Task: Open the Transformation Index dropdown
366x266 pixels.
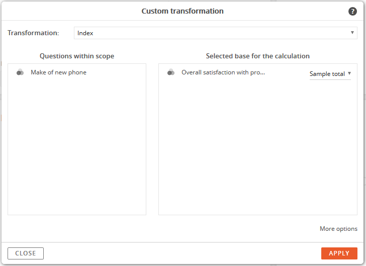Action: (x=216, y=33)
